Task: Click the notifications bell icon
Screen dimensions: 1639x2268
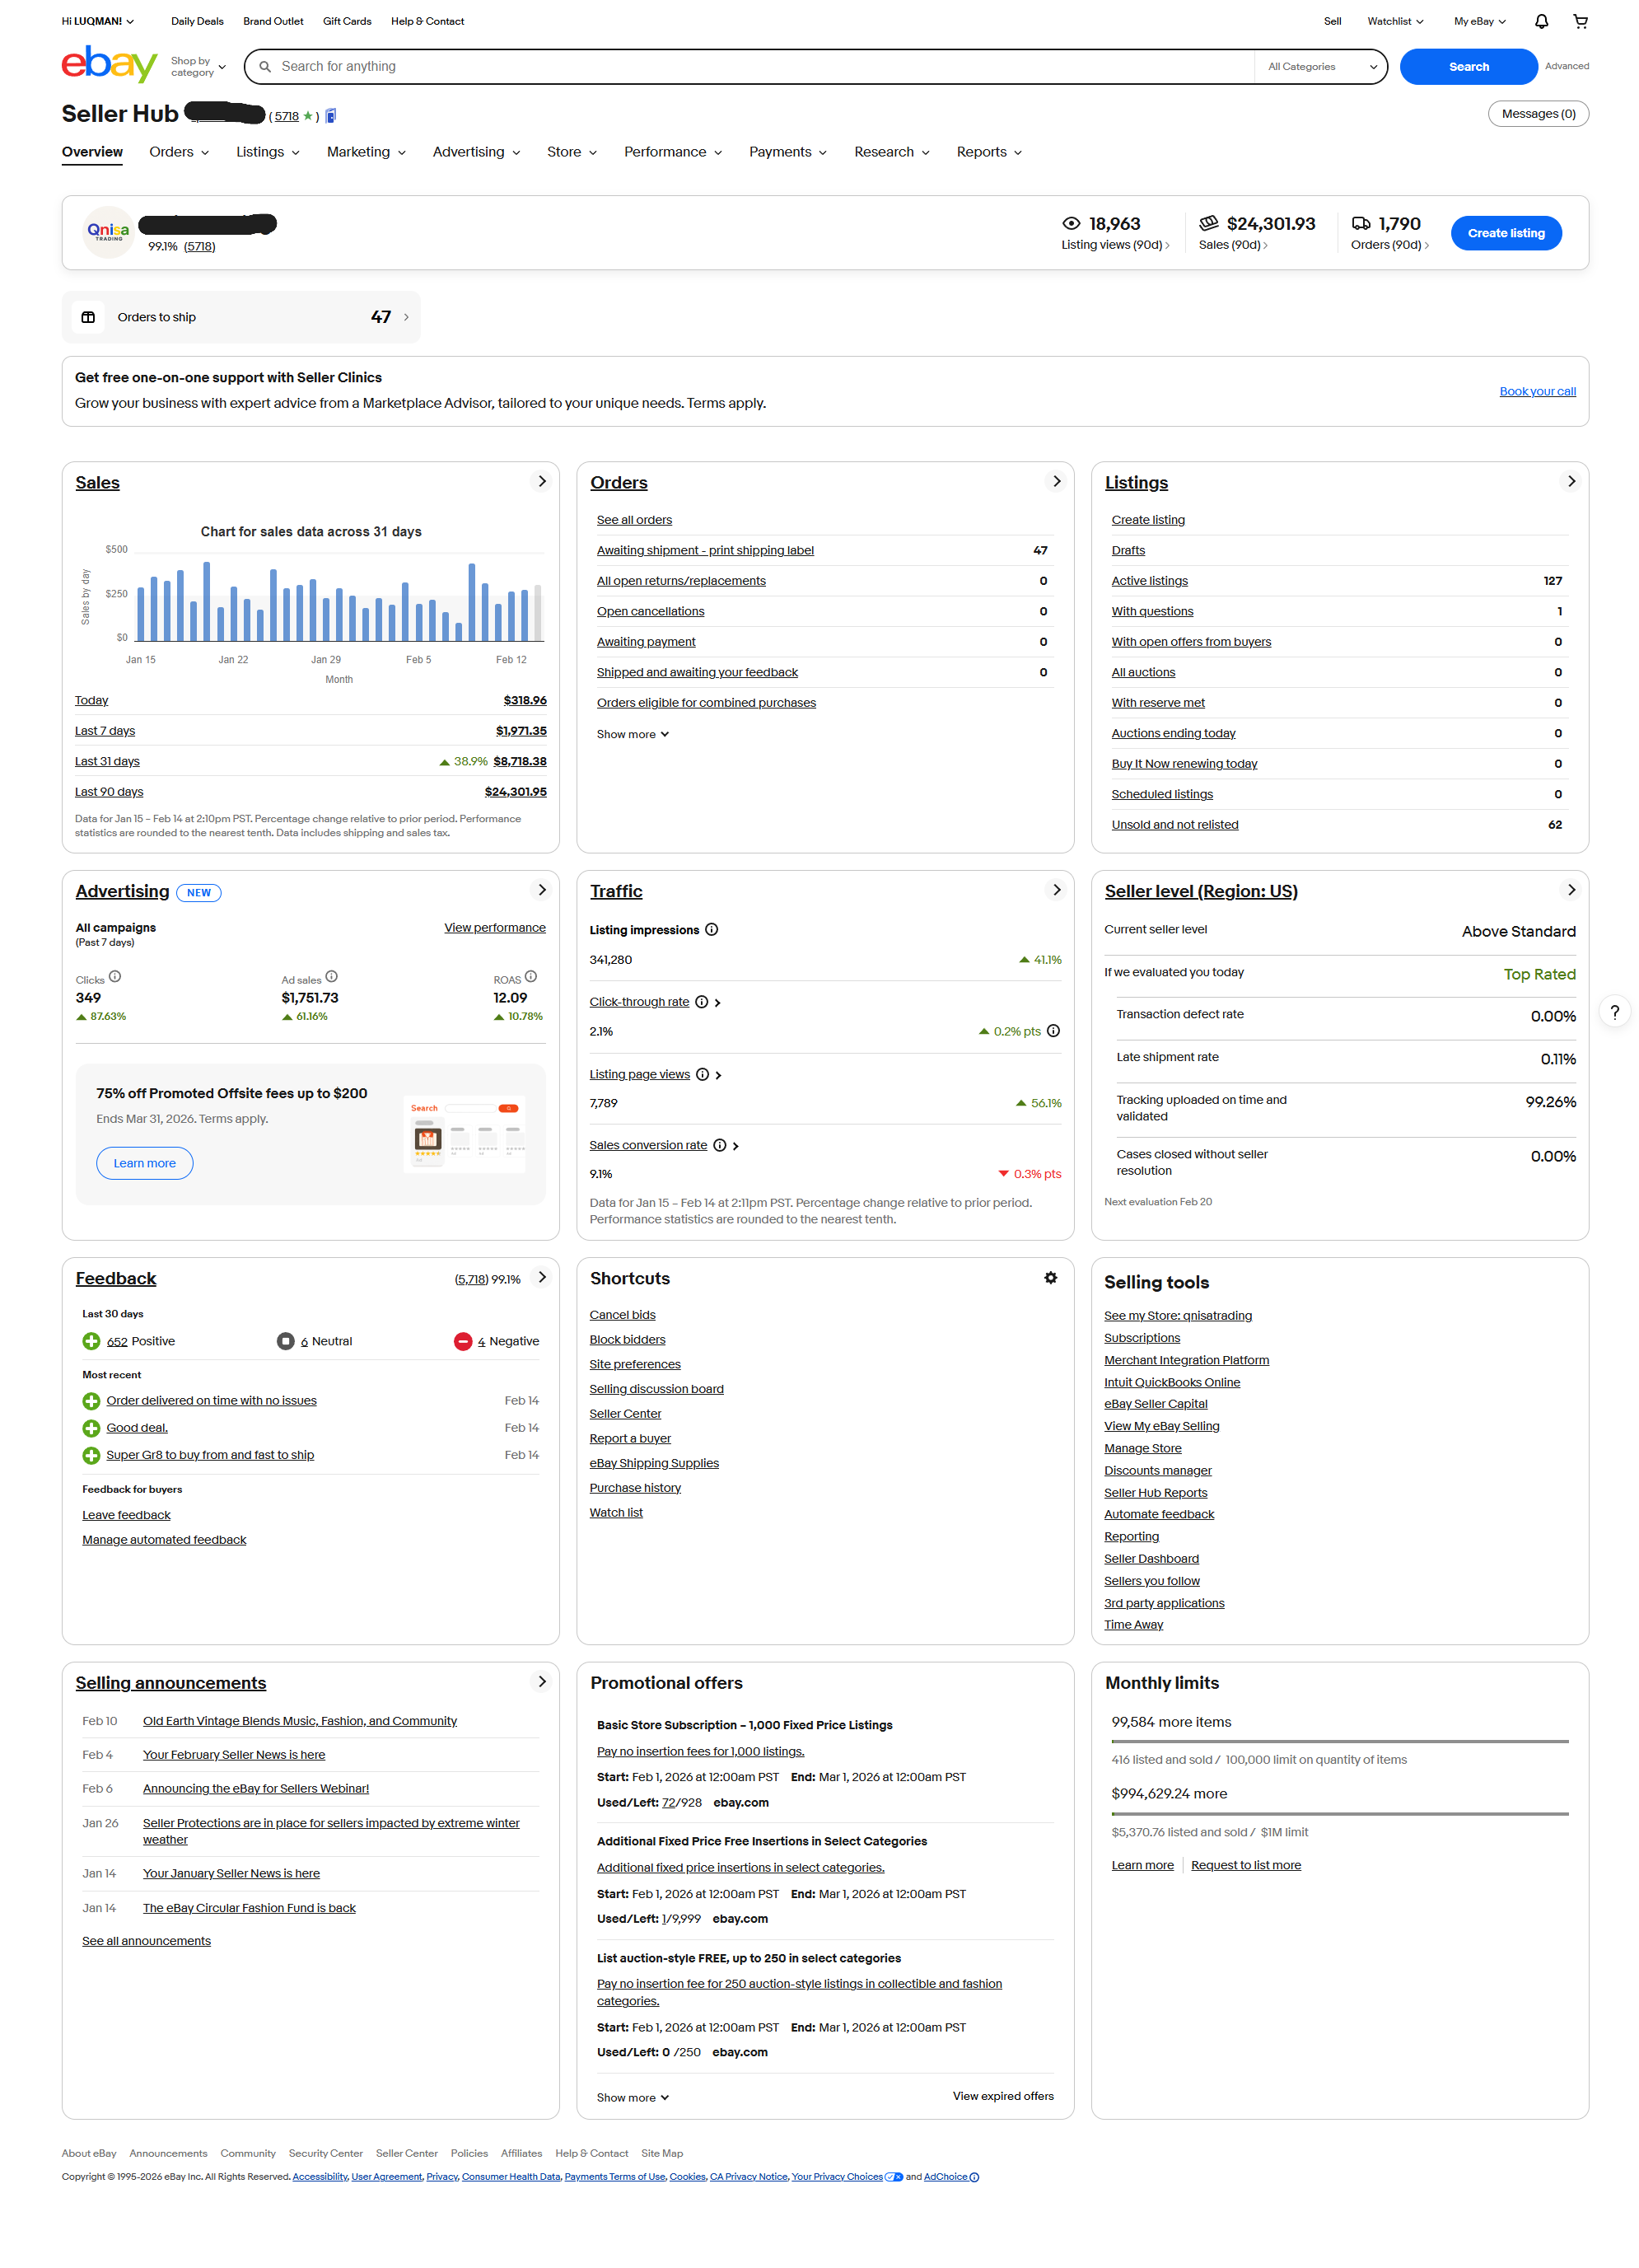Action: coord(1541,21)
